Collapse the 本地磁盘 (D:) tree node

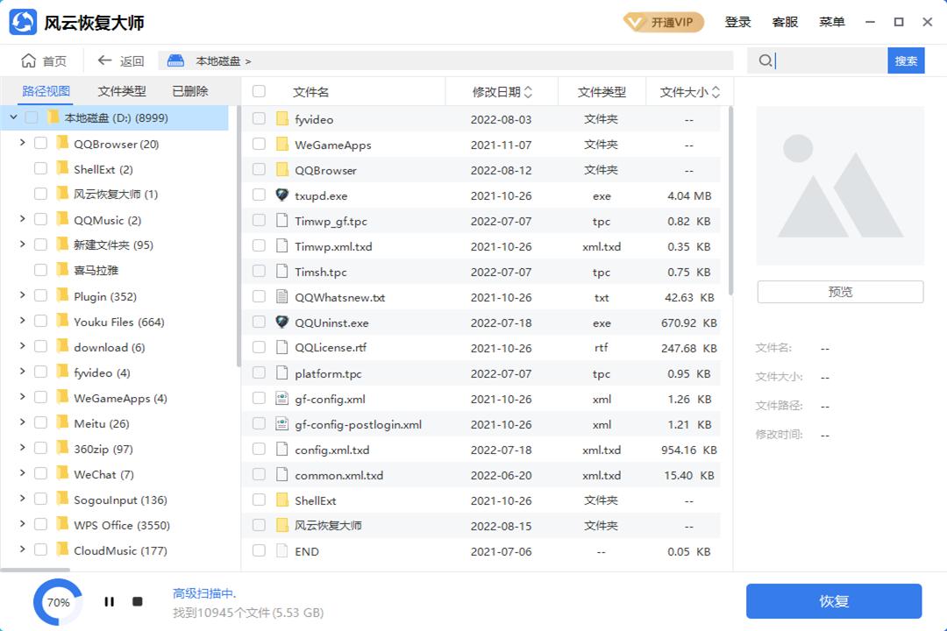pyautogui.click(x=12, y=117)
